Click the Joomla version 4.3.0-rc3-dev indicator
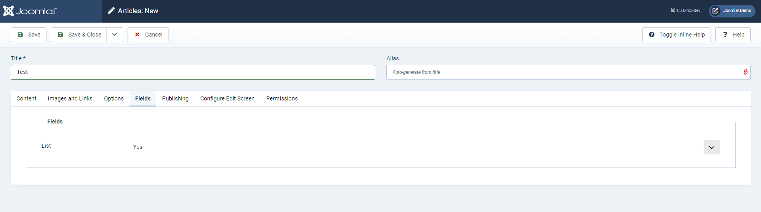 [685, 11]
